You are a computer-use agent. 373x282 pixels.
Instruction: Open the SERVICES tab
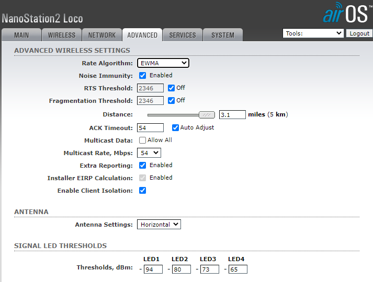point(183,35)
